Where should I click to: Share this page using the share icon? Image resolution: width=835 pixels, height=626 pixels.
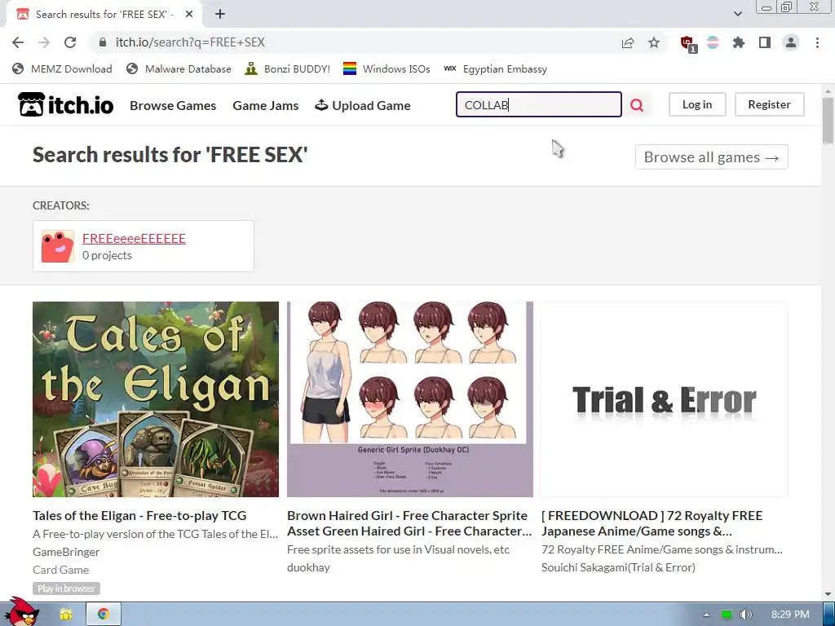628,42
